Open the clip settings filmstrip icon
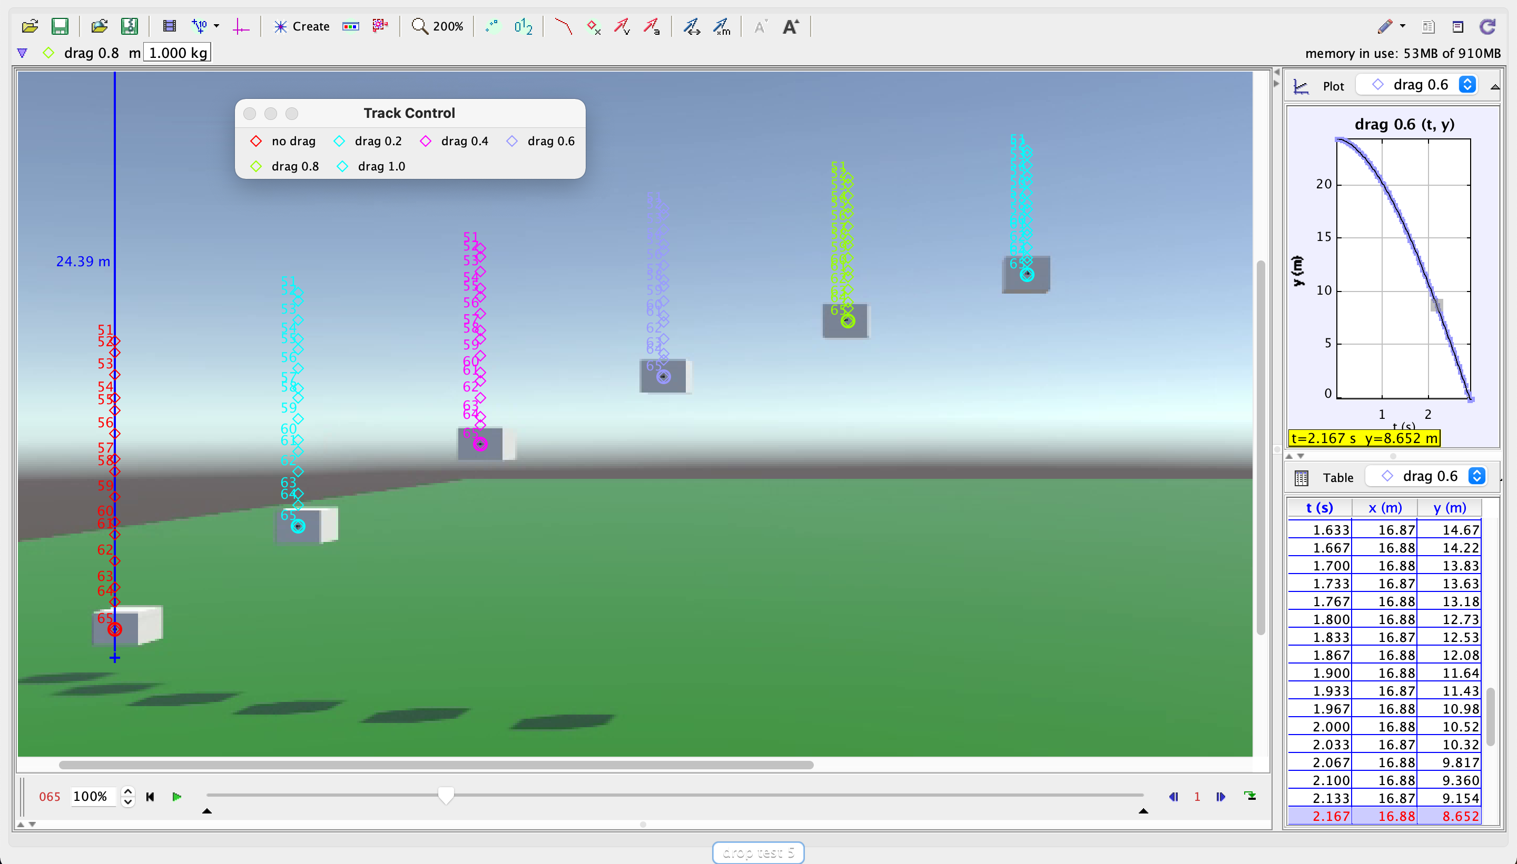The image size is (1517, 864). (169, 26)
